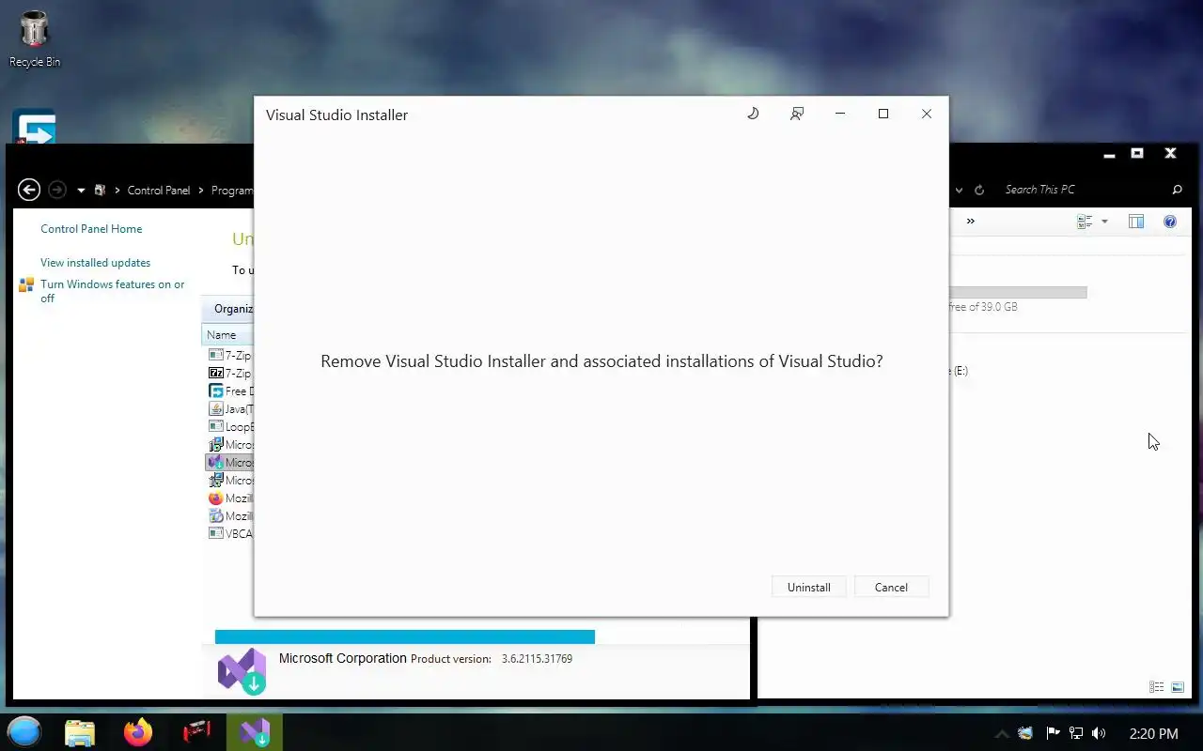Minimize the Visual Studio Installer window
This screenshot has width=1203, height=751.
pyautogui.click(x=840, y=114)
